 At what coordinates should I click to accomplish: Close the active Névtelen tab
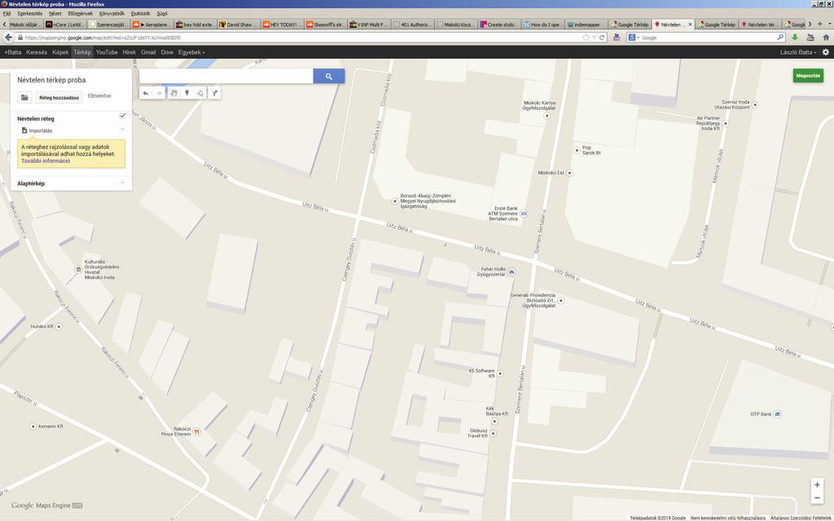(691, 24)
